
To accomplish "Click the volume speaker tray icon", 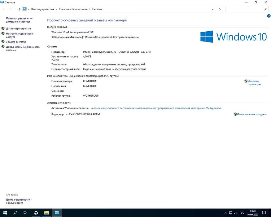I will 235,213.
